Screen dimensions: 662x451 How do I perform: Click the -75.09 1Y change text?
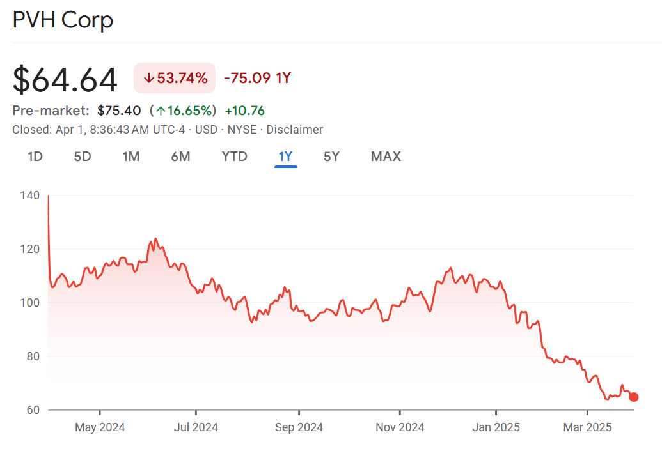(x=257, y=79)
